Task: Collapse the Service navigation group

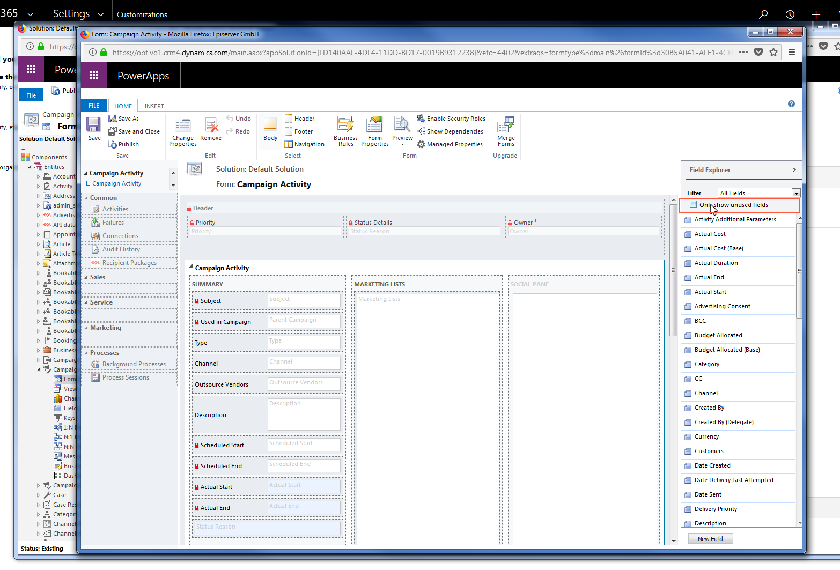Action: pyautogui.click(x=86, y=302)
